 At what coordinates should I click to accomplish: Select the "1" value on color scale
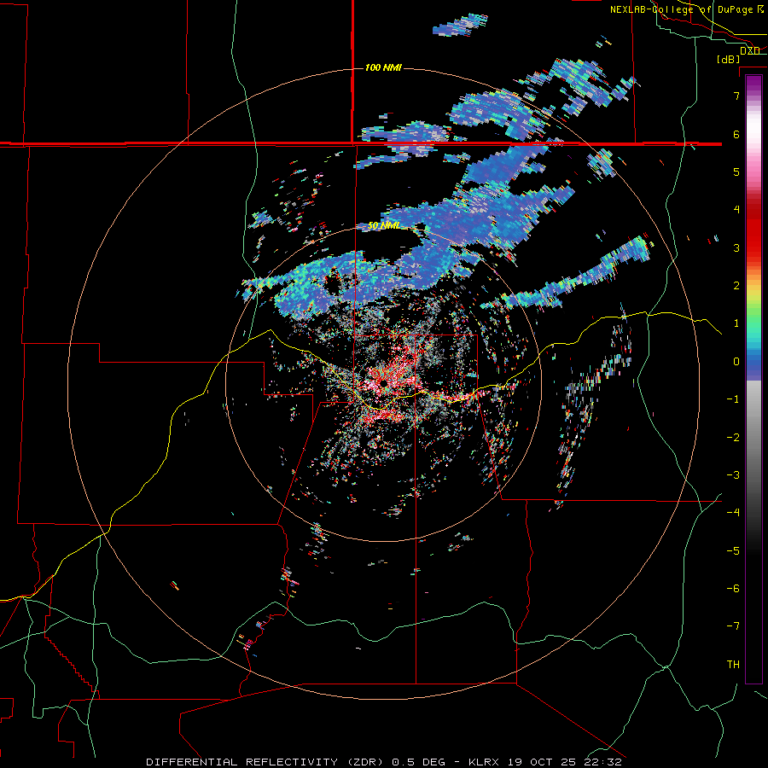pos(736,323)
